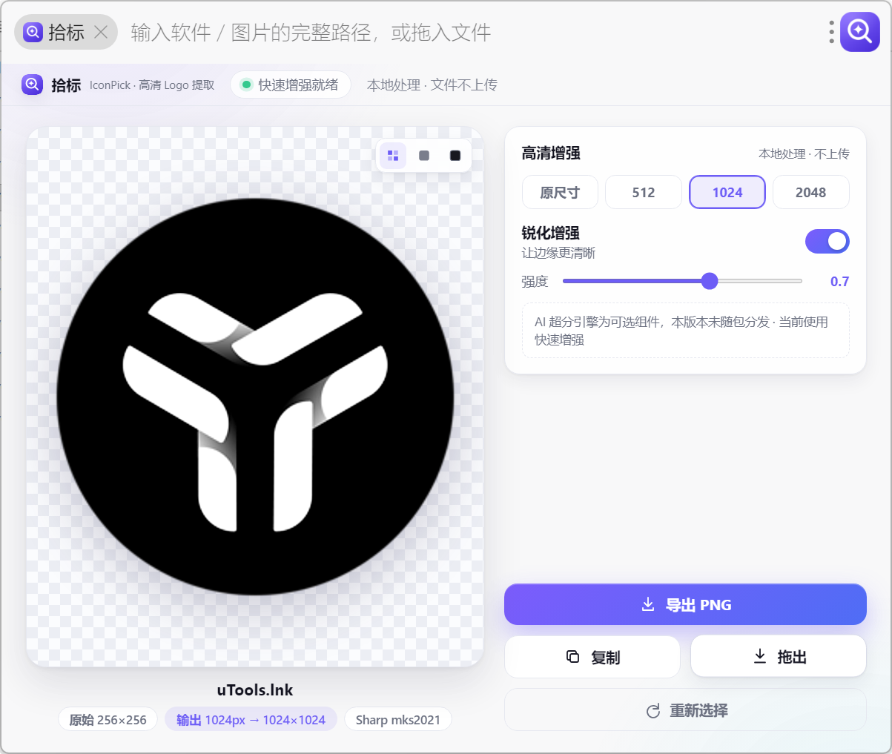Viewport: 892px width, 754px height.
Task: Click 重新选择 to reselect file
Action: 685,710
